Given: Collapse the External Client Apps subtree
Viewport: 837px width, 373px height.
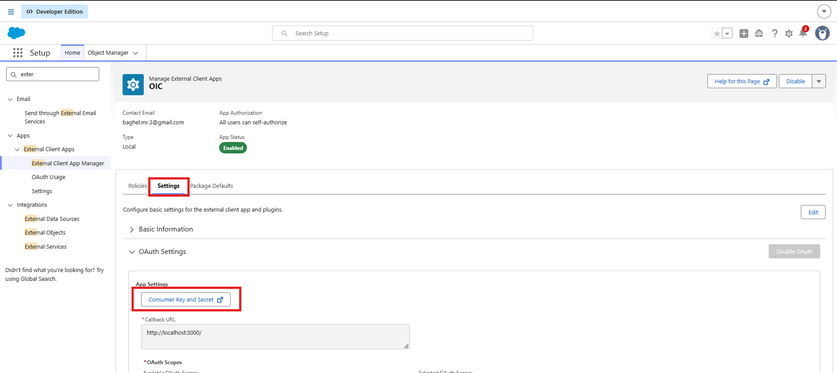Looking at the screenshot, I should (x=17, y=149).
